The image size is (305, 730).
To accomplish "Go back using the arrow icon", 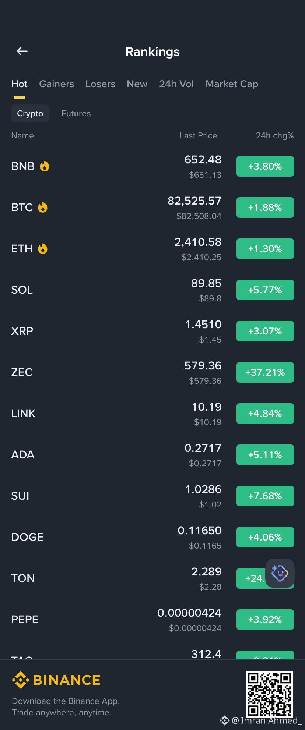I will pyautogui.click(x=22, y=51).
